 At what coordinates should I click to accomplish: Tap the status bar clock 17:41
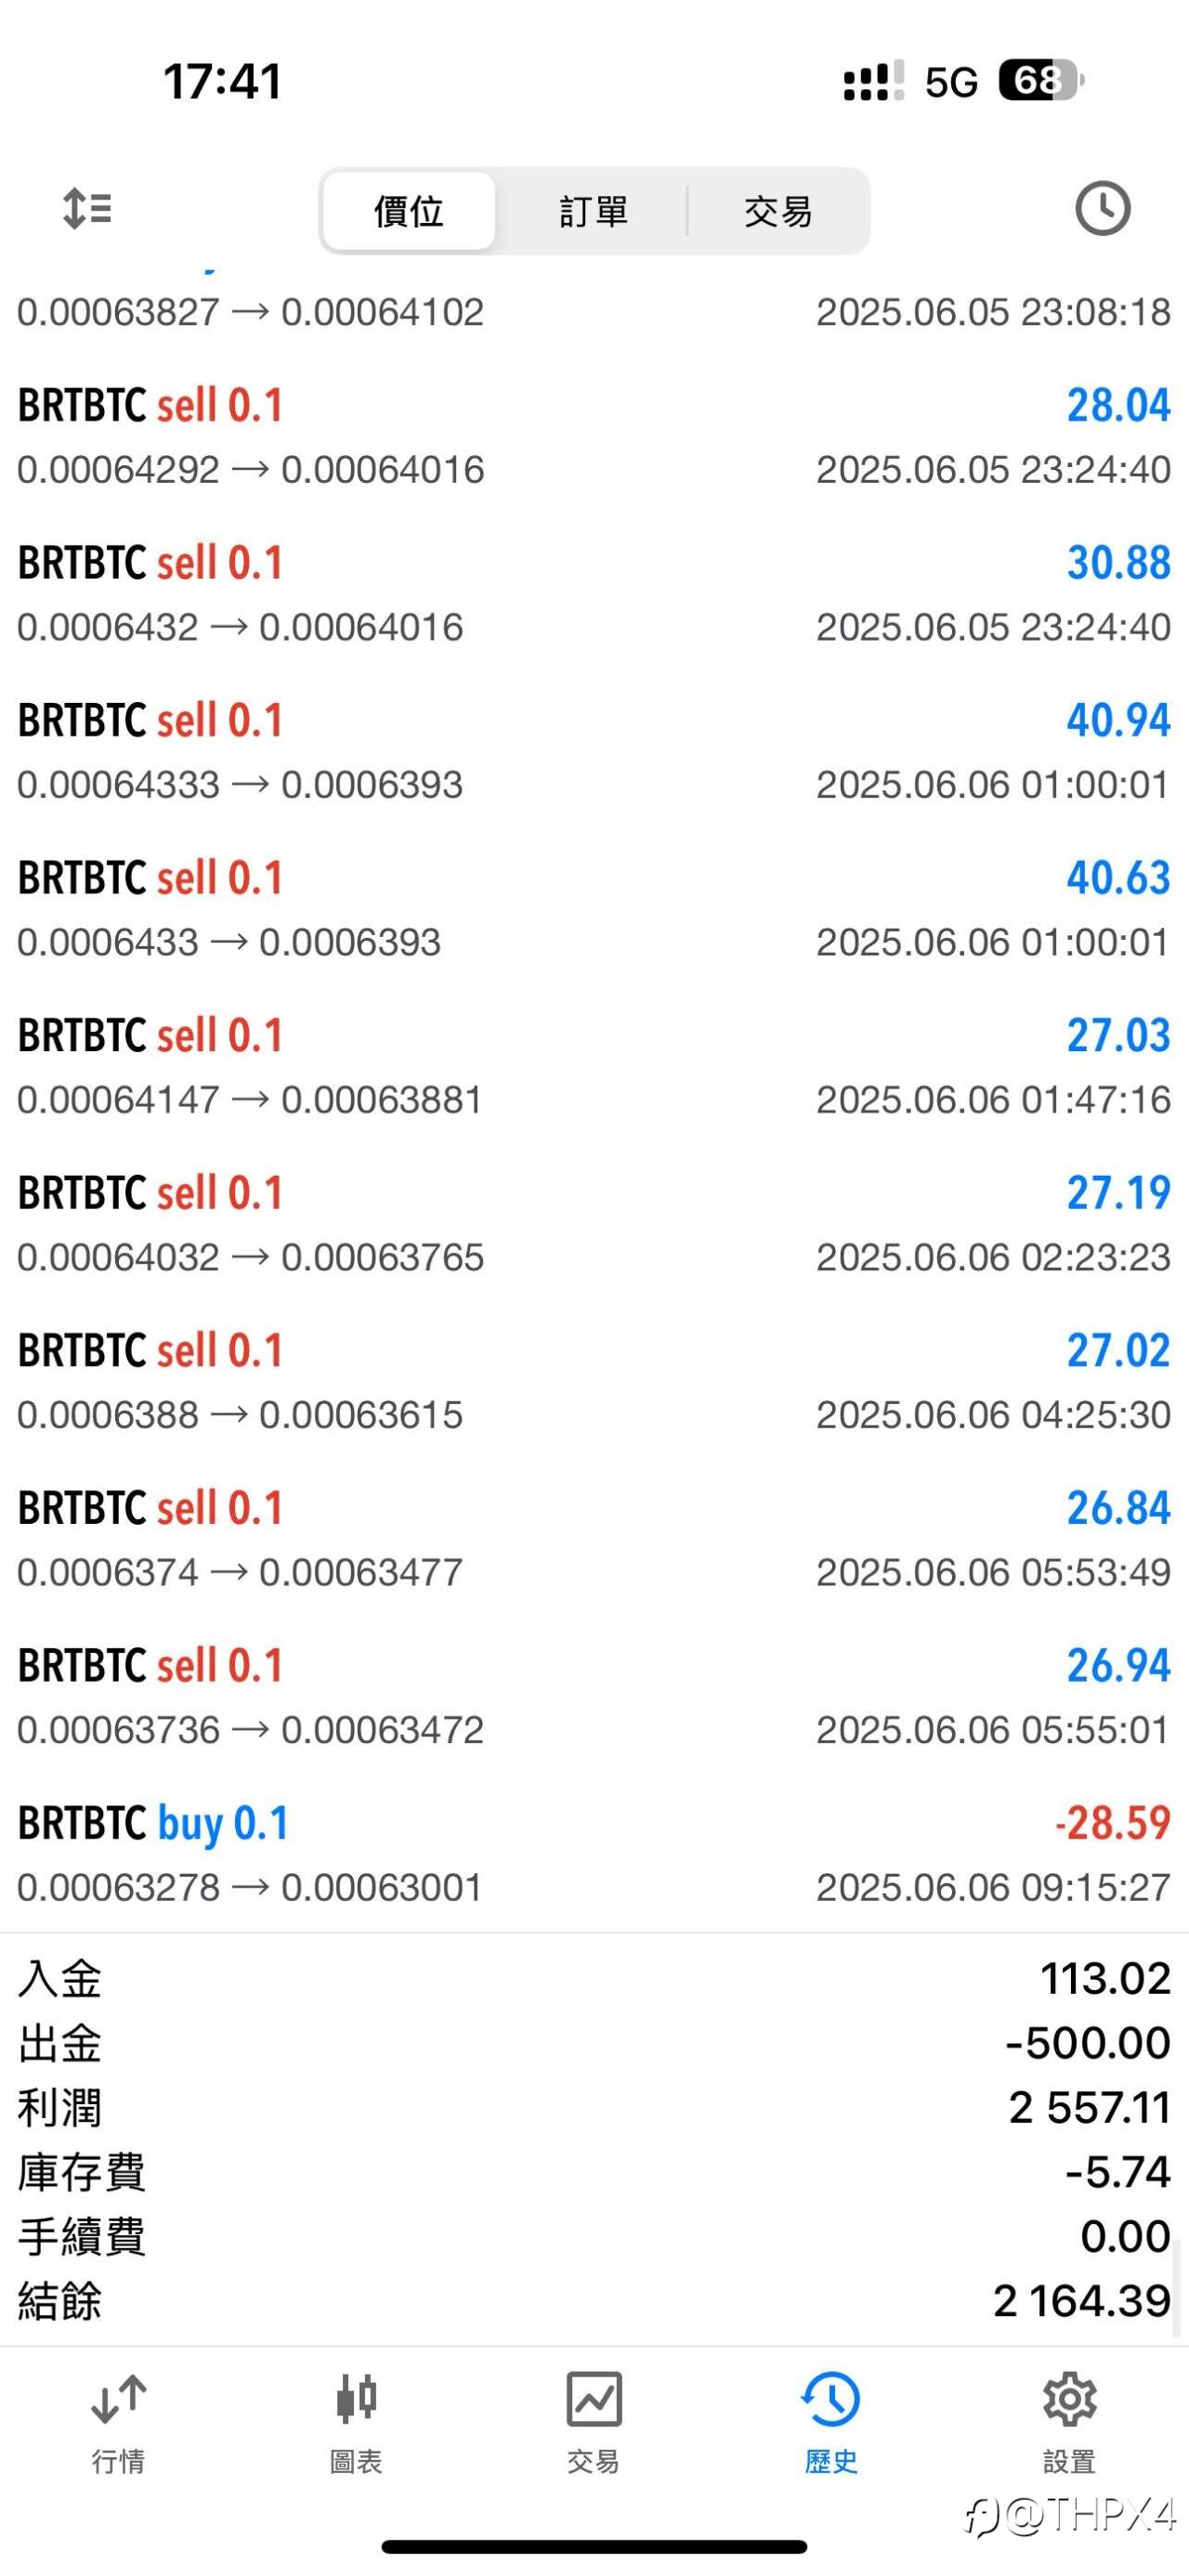[222, 81]
